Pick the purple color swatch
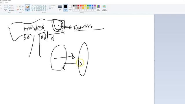Screen dimensions: 185x104 (x=95, y=5)
